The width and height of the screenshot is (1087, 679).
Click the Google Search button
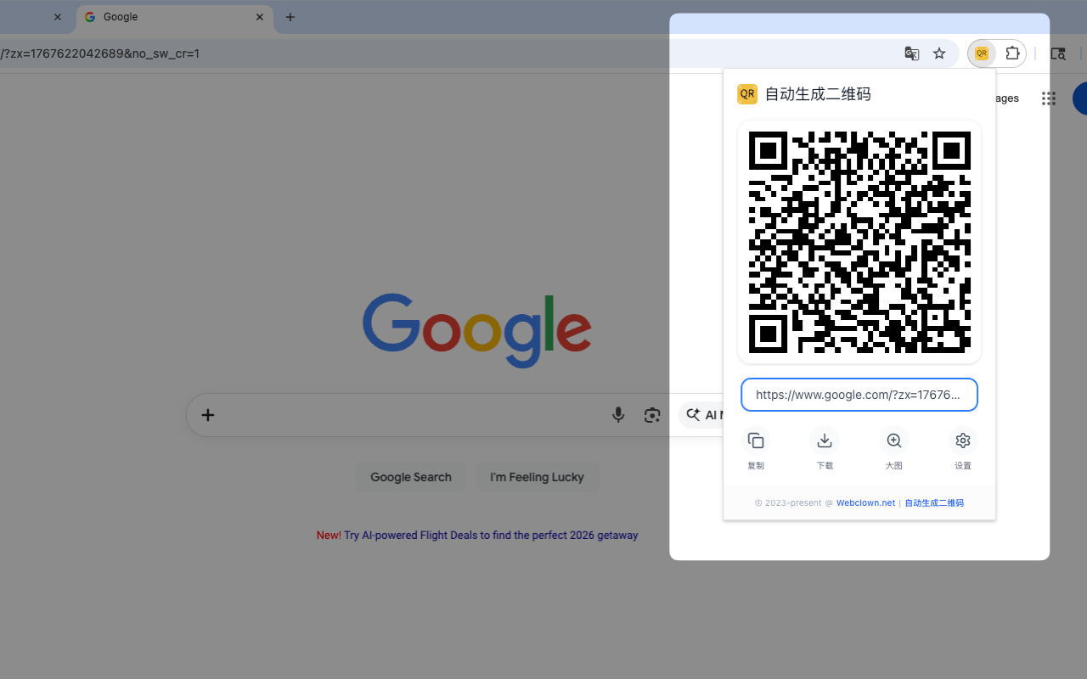411,477
